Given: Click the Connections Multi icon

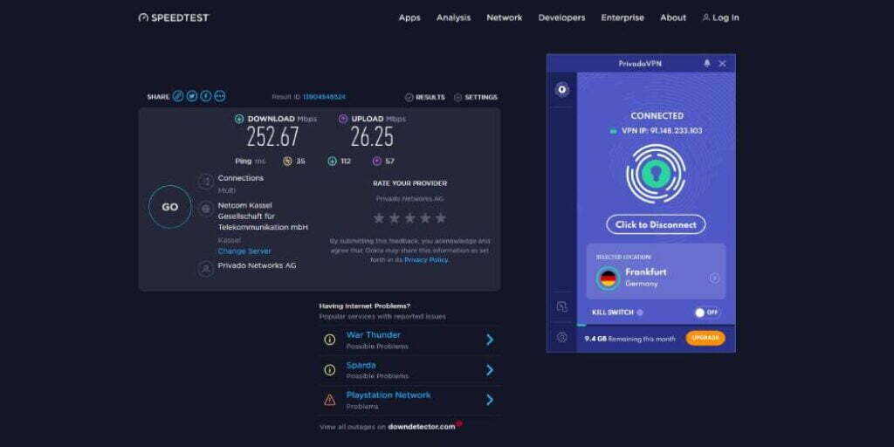Looking at the screenshot, I should (x=206, y=182).
